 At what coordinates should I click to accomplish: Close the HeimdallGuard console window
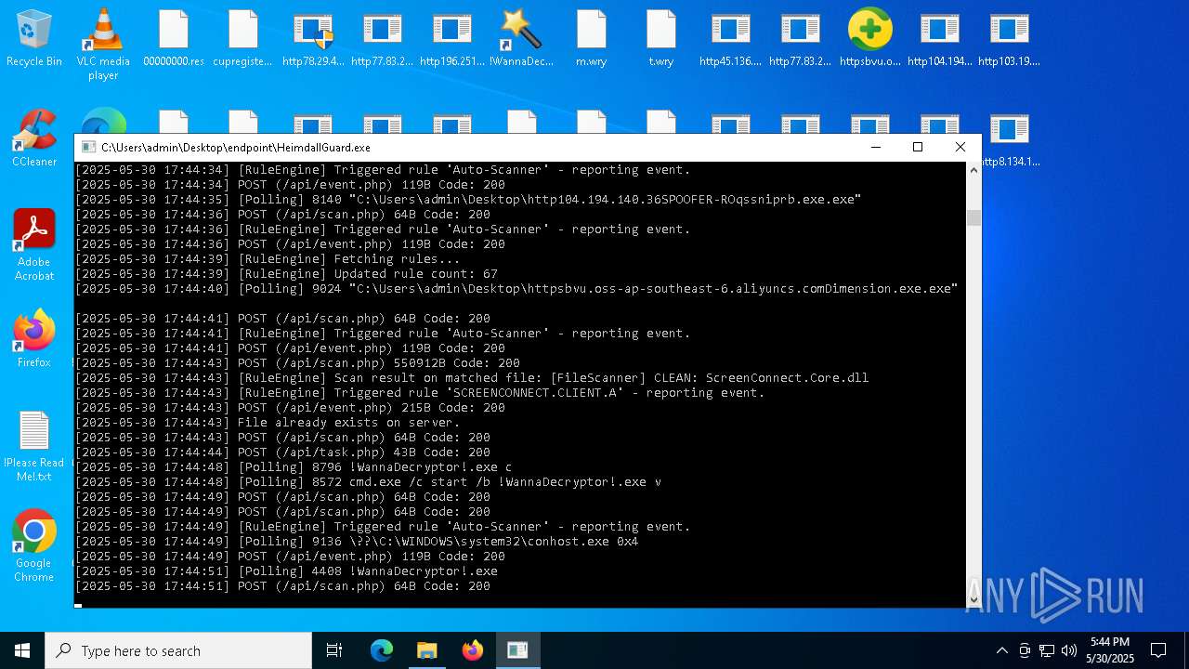tap(960, 147)
